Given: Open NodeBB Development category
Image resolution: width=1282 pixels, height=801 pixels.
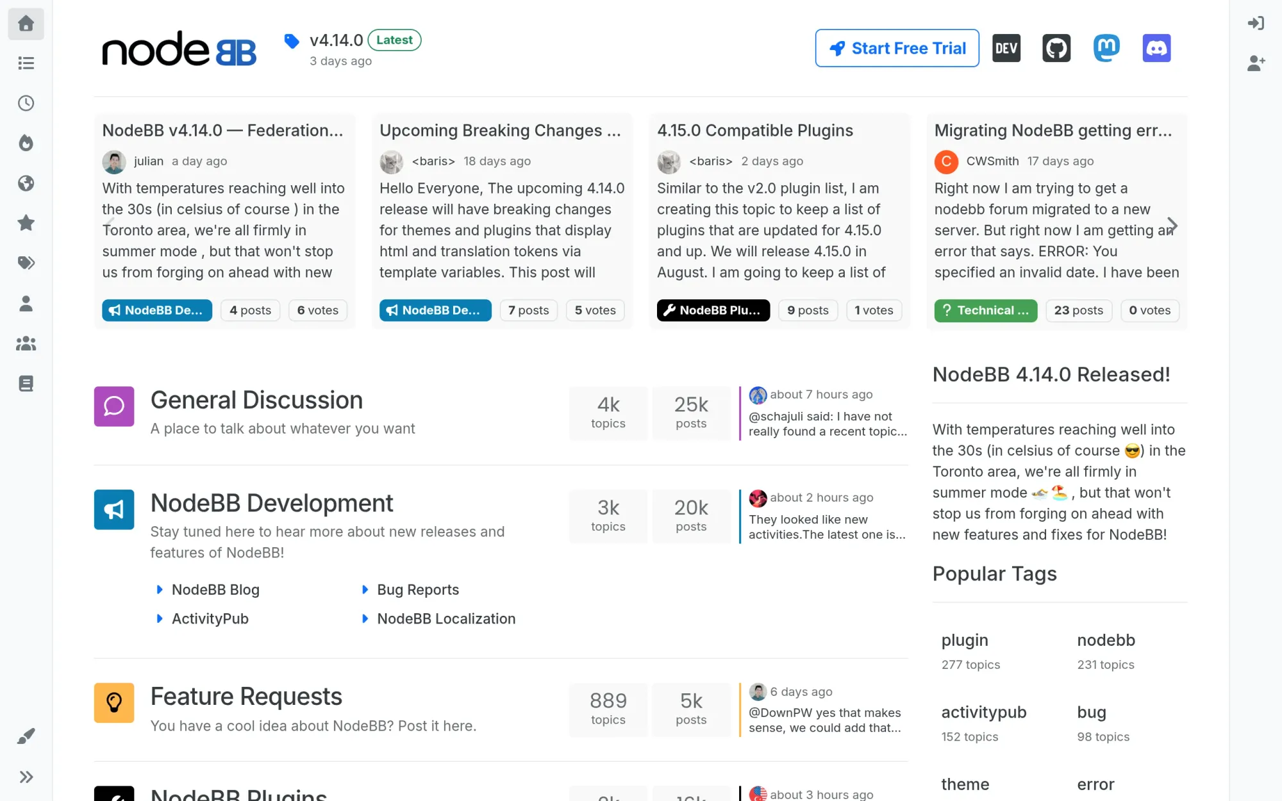Looking at the screenshot, I should pyautogui.click(x=272, y=503).
